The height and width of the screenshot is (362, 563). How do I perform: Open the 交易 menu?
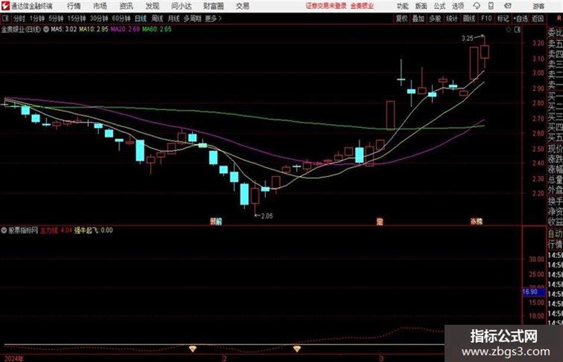(242, 6)
